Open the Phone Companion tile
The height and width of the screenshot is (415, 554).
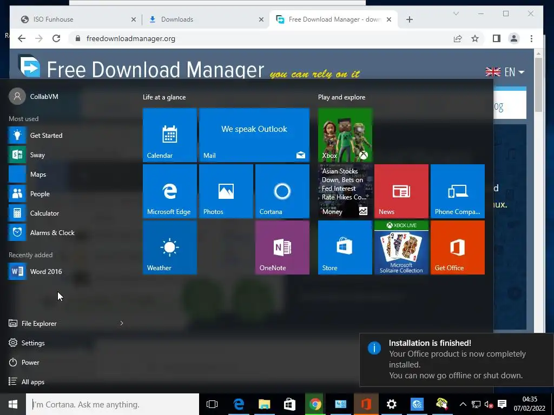(x=458, y=191)
